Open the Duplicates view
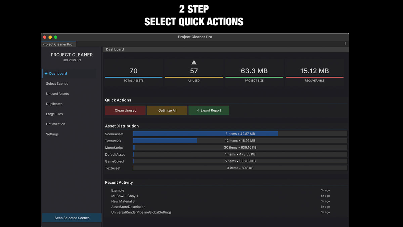This screenshot has height=227, width=403. [x=54, y=104]
